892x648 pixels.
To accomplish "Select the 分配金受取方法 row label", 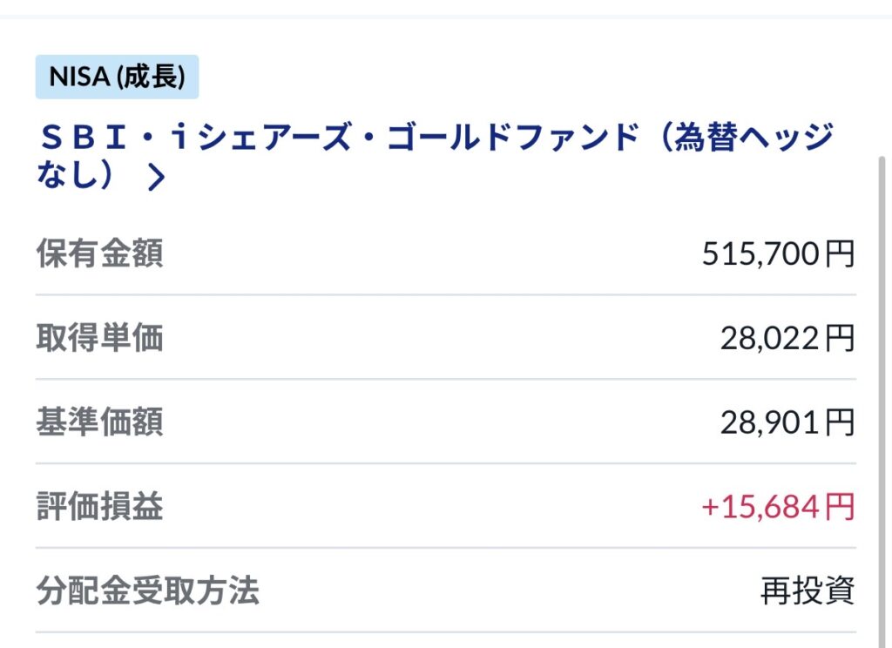I will pyautogui.click(x=147, y=591).
